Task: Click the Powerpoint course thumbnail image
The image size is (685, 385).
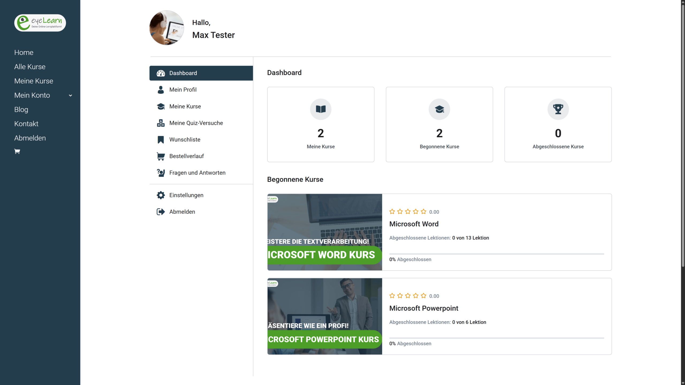Action: click(325, 316)
